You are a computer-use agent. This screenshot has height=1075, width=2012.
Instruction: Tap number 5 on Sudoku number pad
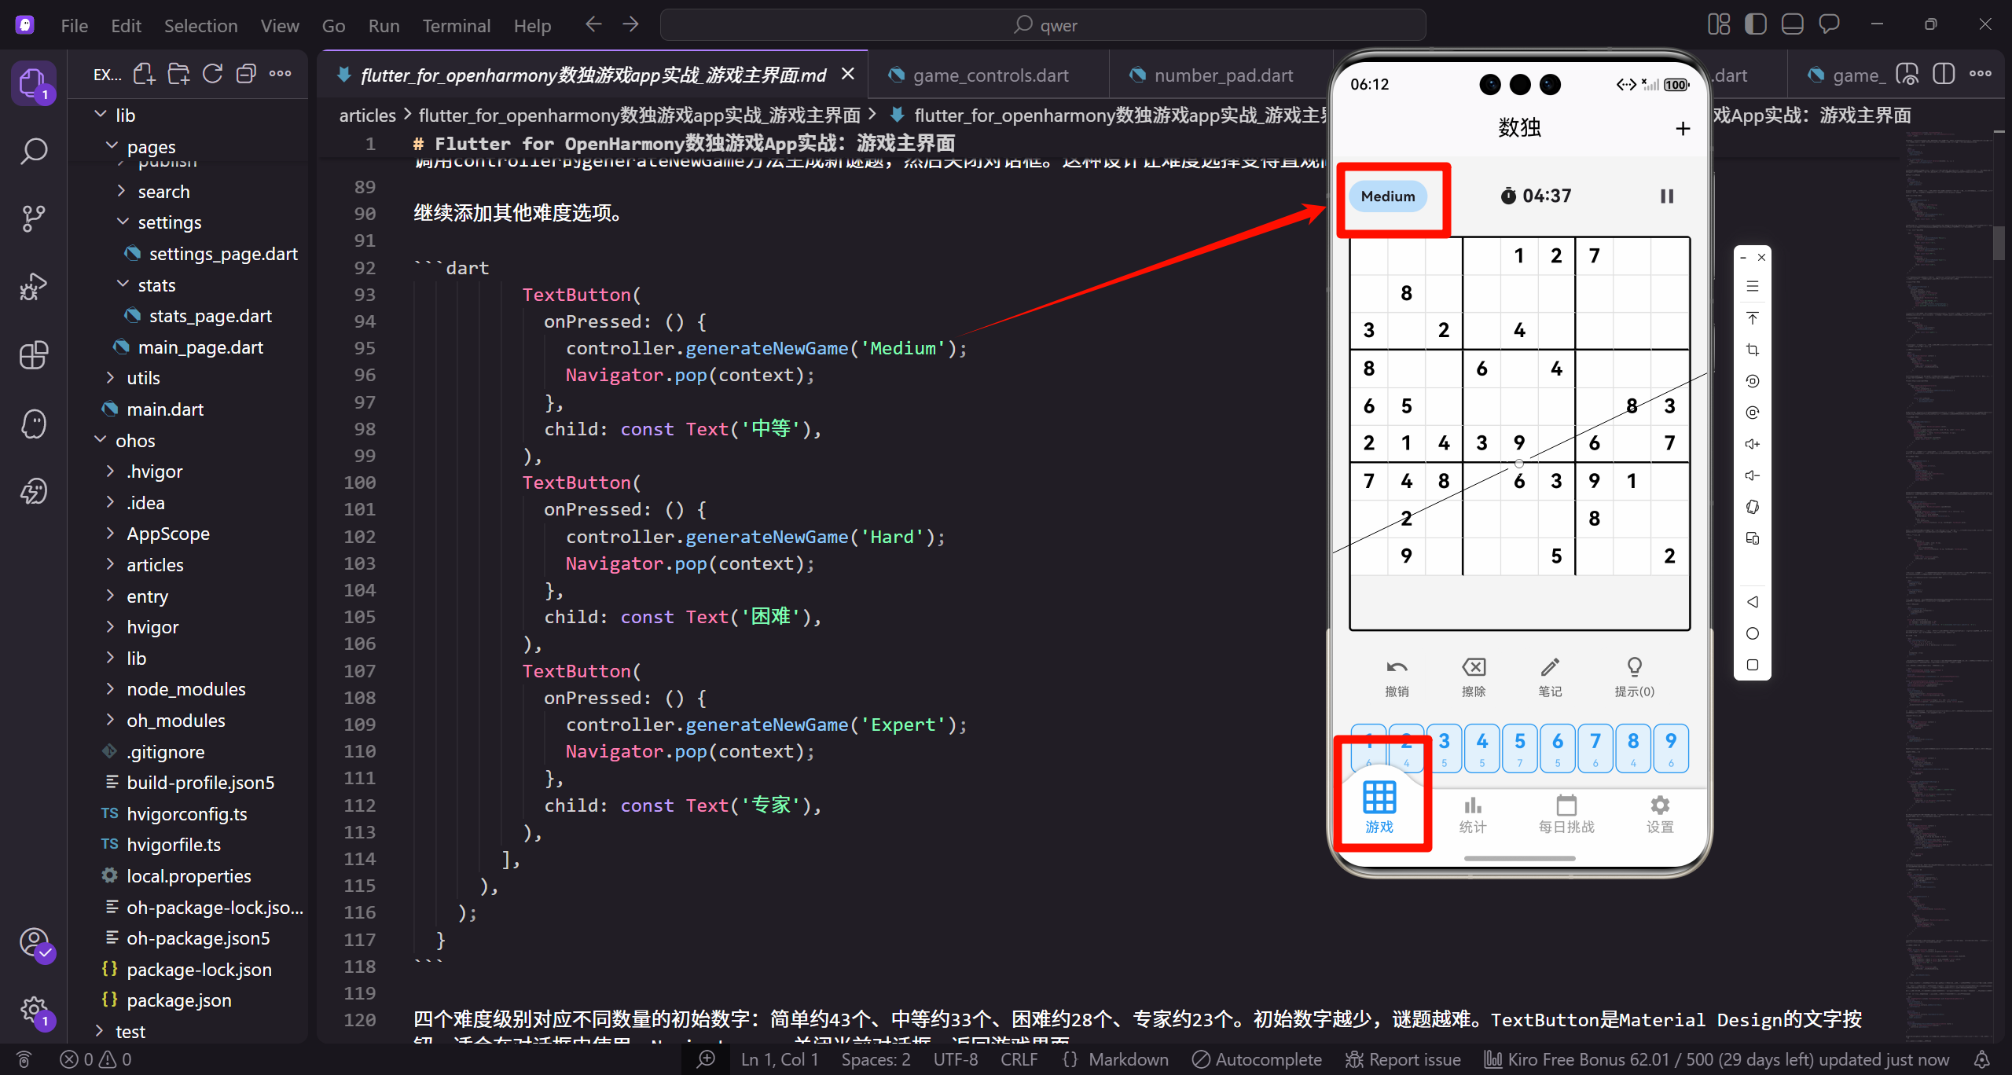(x=1519, y=749)
